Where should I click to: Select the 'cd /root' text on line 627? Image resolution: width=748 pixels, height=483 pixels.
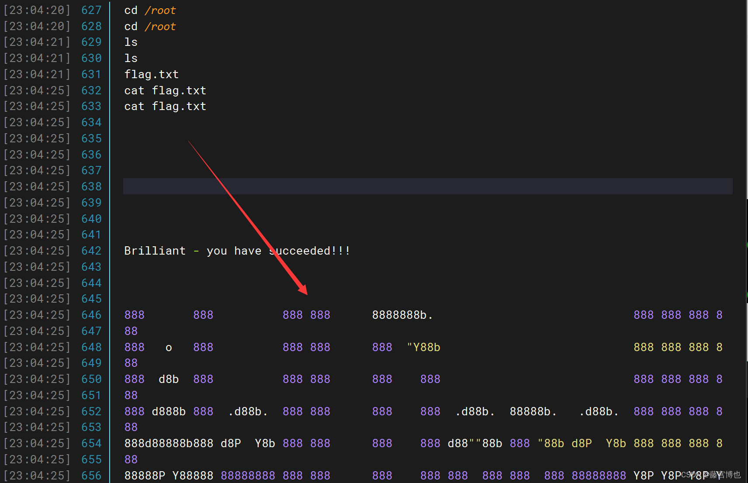pyautogui.click(x=150, y=10)
